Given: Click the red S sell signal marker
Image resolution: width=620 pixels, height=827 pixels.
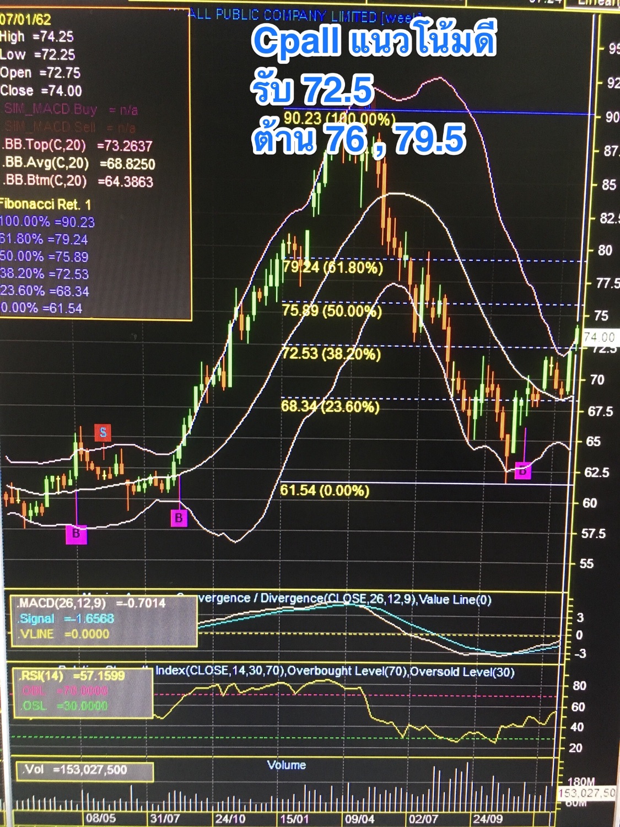Looking at the screenshot, I should pyautogui.click(x=103, y=433).
